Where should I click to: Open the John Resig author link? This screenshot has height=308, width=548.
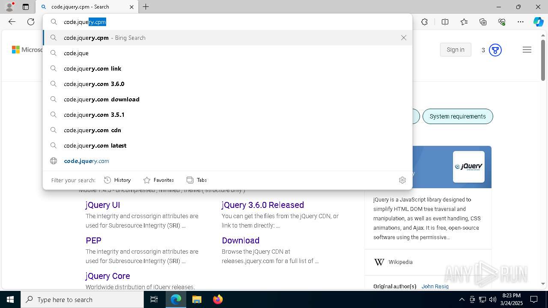tap(435, 286)
